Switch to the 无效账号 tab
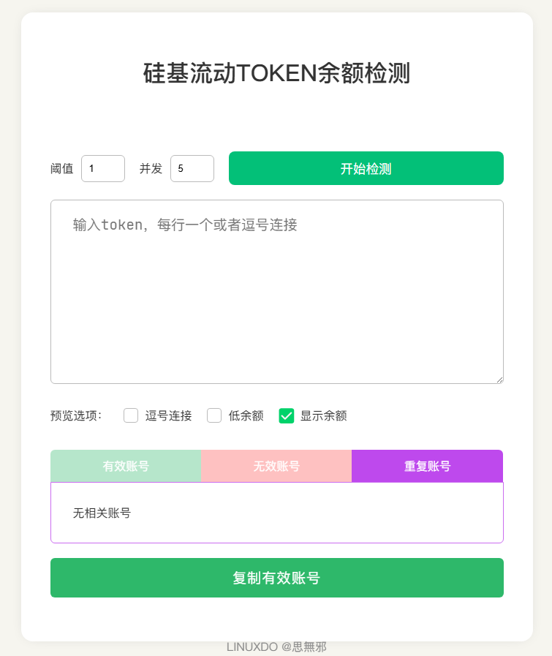 pos(276,466)
